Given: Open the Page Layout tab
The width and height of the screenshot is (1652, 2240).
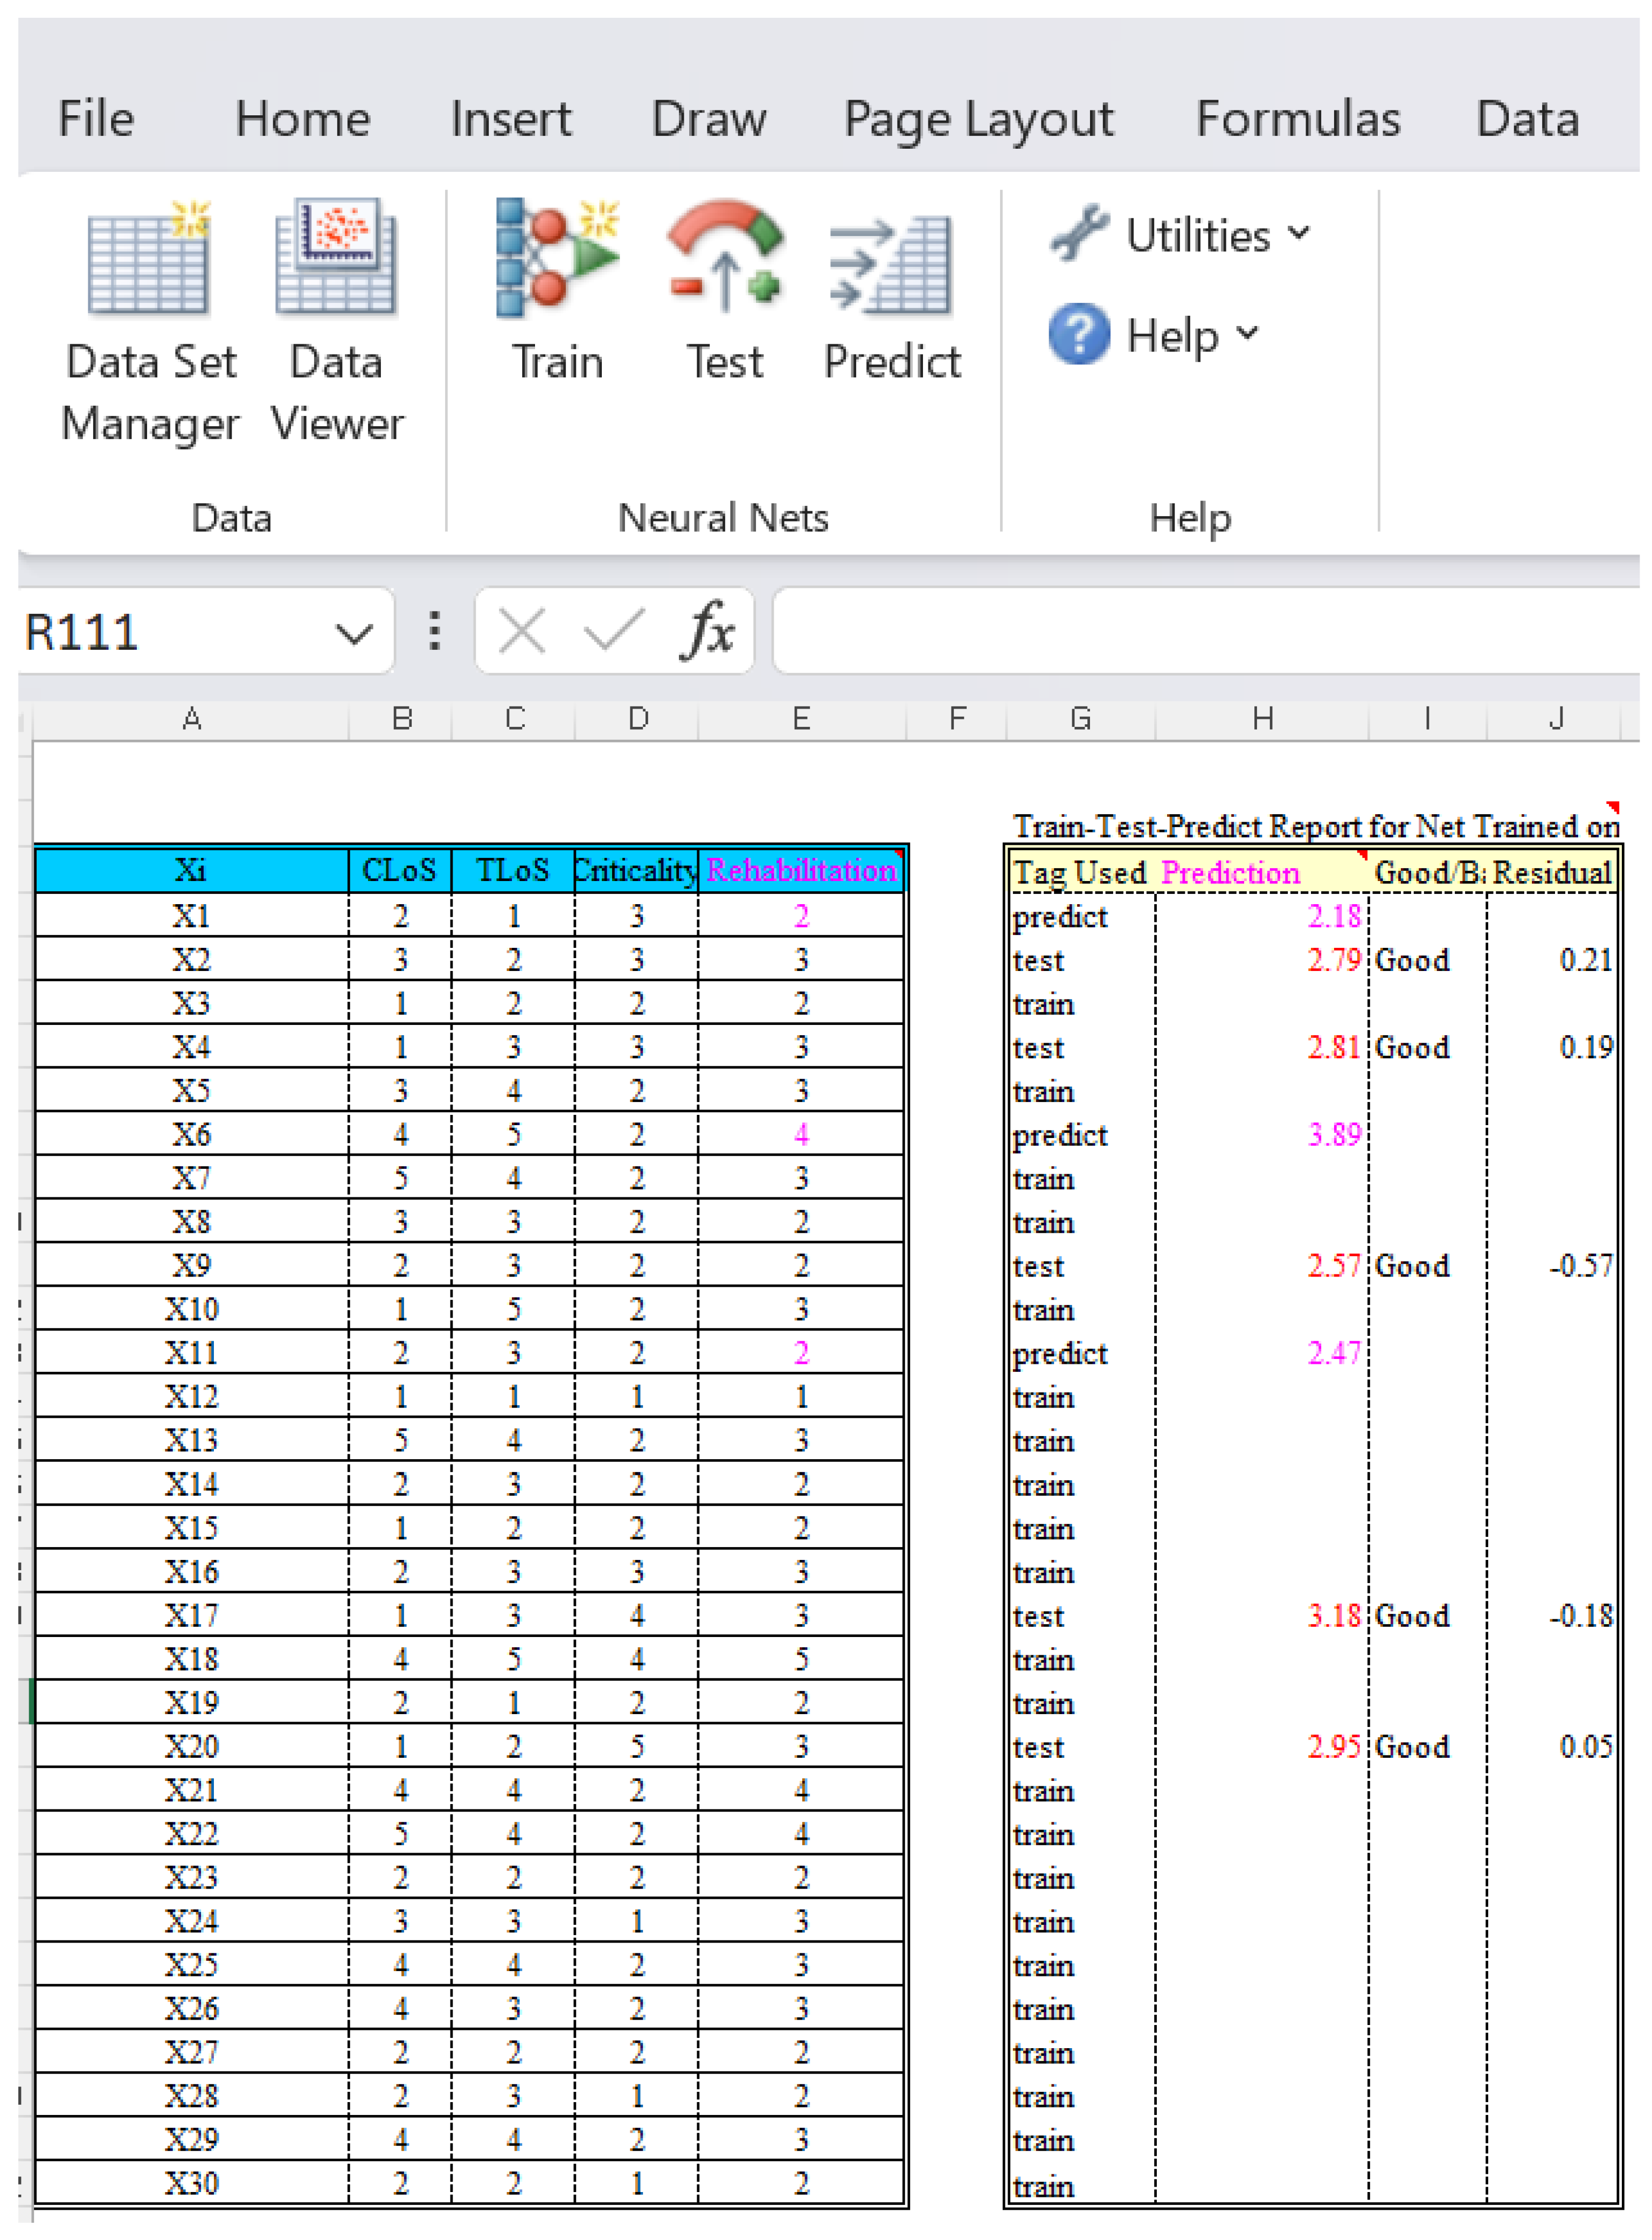Looking at the screenshot, I should pyautogui.click(x=977, y=120).
